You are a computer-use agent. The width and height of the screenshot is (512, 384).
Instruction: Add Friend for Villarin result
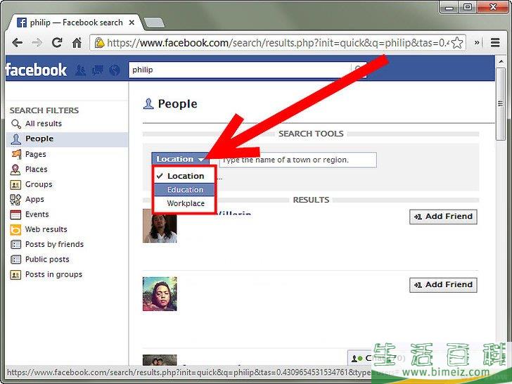tap(443, 217)
